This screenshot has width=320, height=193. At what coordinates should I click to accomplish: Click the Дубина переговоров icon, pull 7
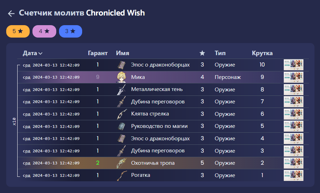click(x=122, y=102)
